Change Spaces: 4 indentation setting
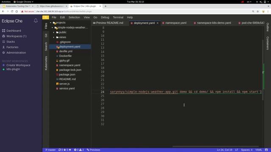Viewport: 271px width, 152px height. (x=246, y=150)
